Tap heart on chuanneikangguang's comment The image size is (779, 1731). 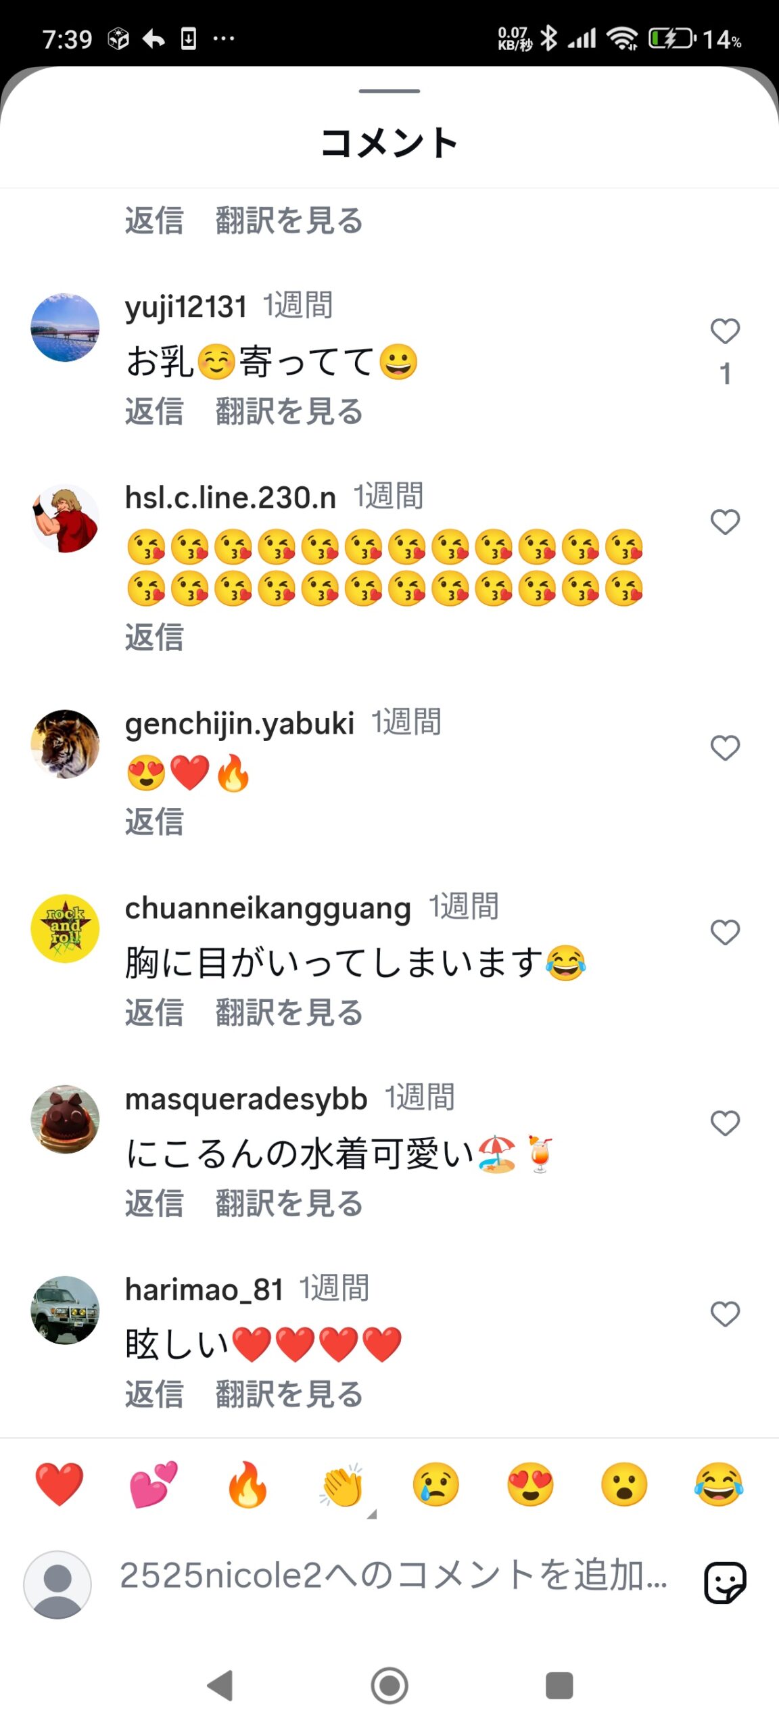(725, 932)
